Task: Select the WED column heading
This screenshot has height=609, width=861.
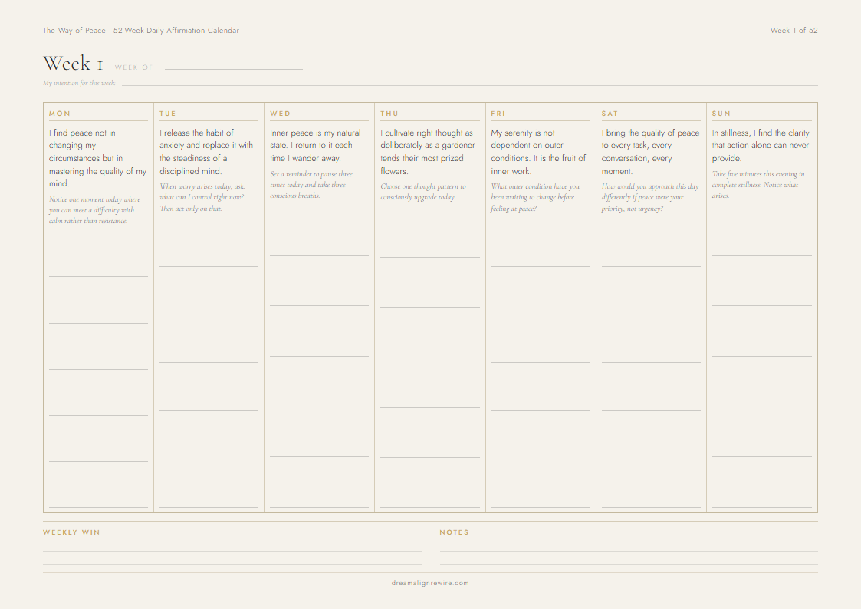Action: pyautogui.click(x=280, y=113)
